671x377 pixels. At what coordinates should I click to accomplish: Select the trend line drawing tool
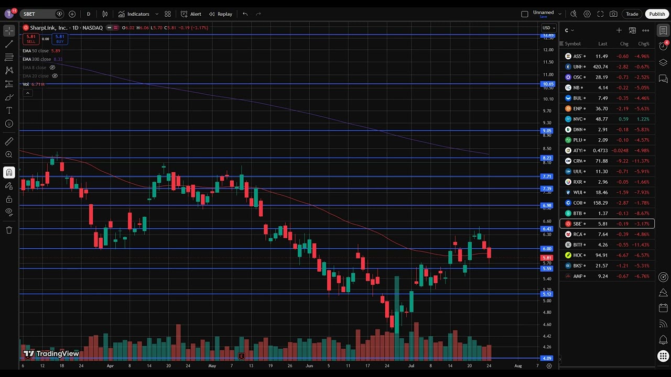[9, 45]
